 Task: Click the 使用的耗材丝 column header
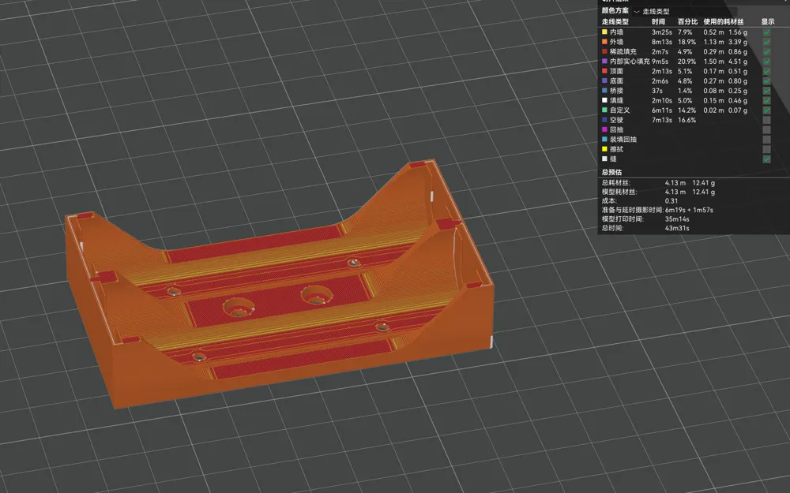(724, 21)
